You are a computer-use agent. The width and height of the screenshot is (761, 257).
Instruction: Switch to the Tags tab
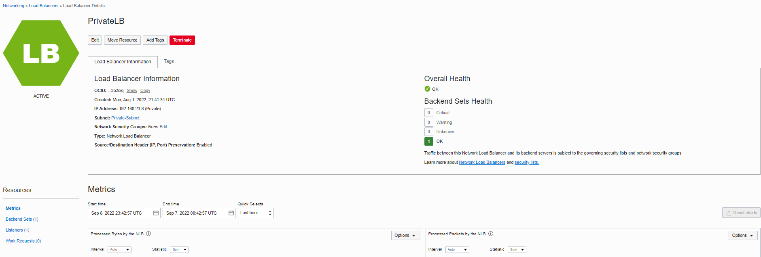(169, 61)
